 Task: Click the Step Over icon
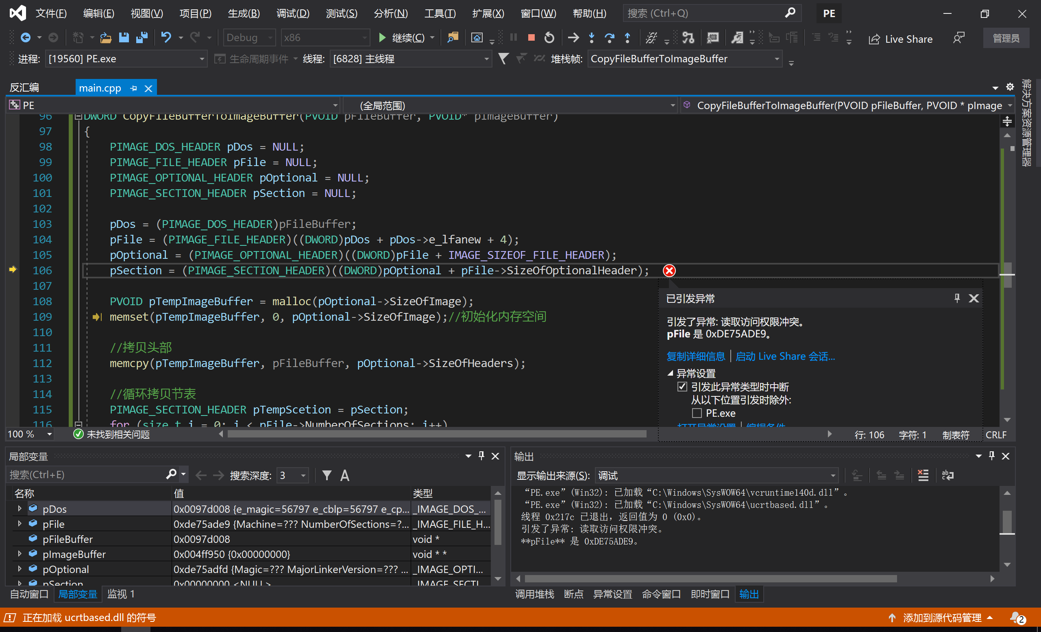(609, 38)
